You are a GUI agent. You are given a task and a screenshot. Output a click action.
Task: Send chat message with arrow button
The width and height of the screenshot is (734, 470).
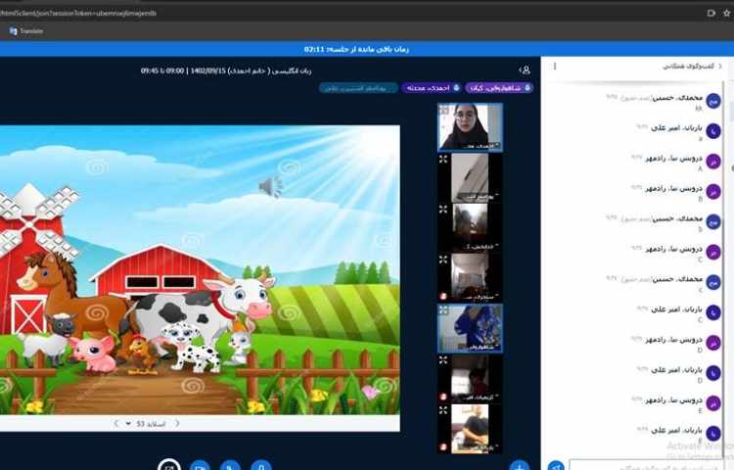click(x=556, y=466)
